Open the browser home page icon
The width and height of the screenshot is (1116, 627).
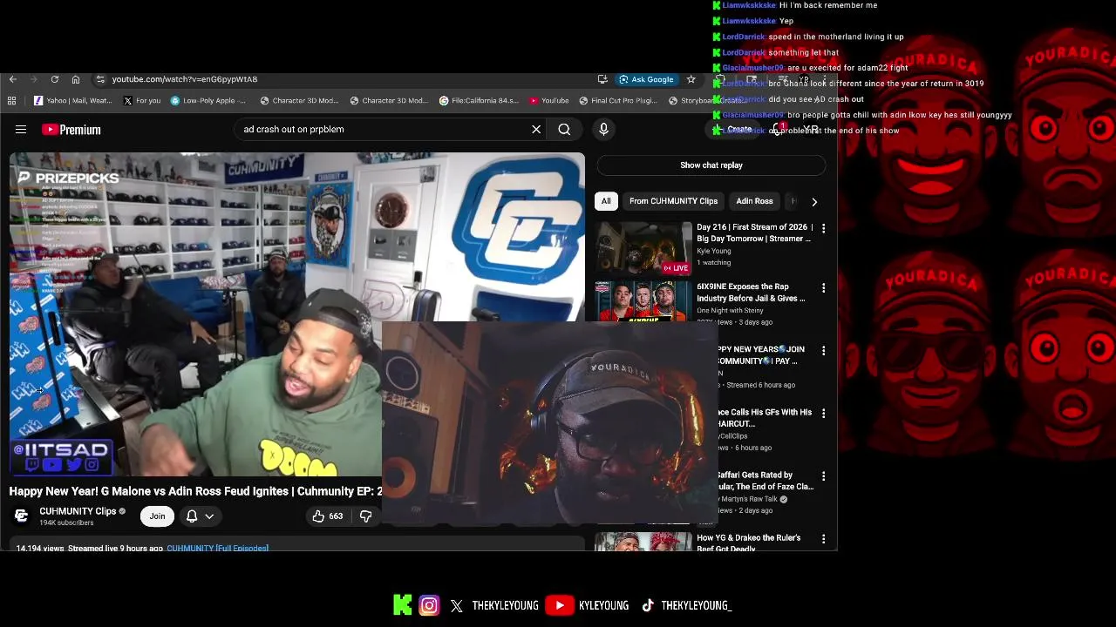click(x=76, y=79)
